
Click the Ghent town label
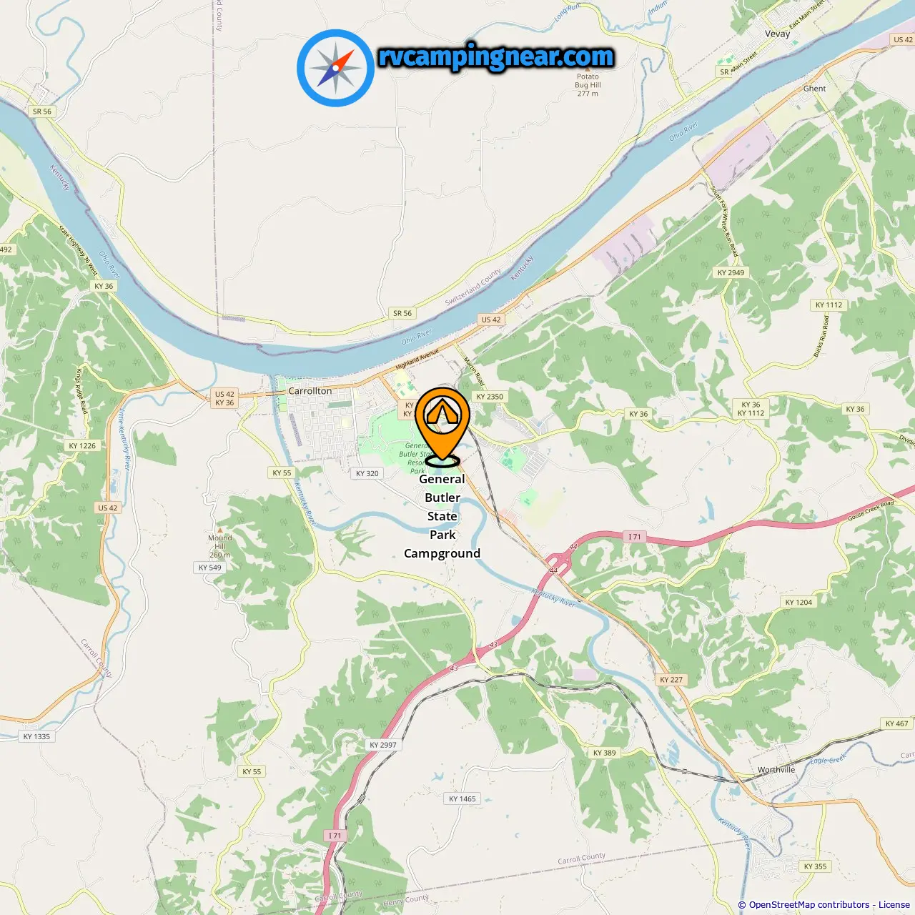tap(814, 89)
